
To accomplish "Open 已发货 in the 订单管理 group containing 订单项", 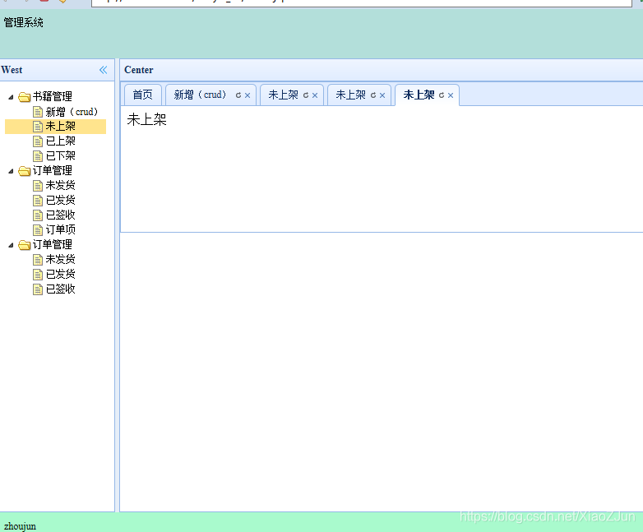I will point(60,201).
